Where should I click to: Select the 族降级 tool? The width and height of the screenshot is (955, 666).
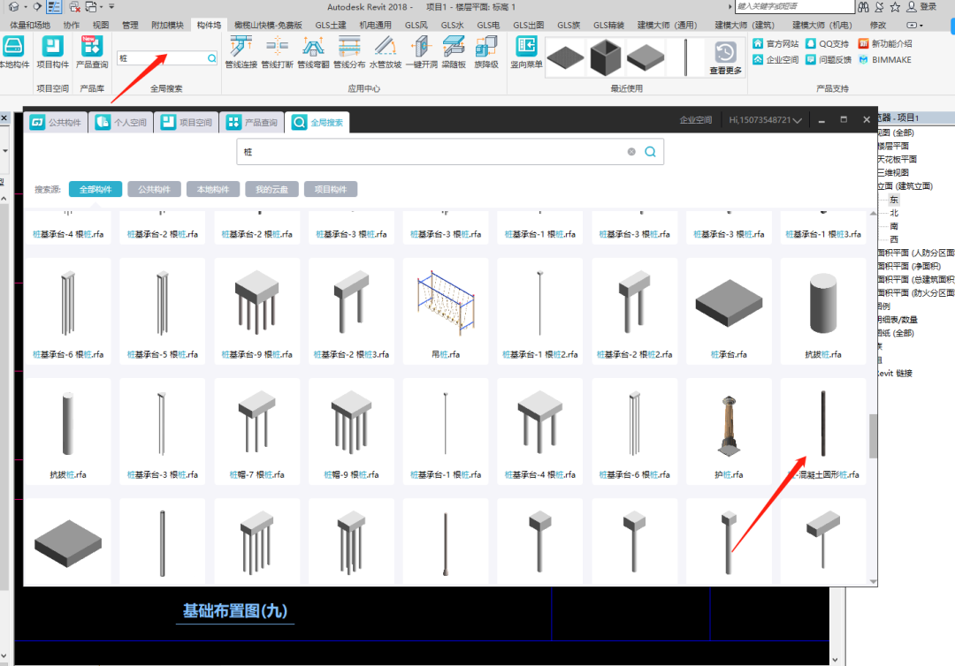click(486, 52)
